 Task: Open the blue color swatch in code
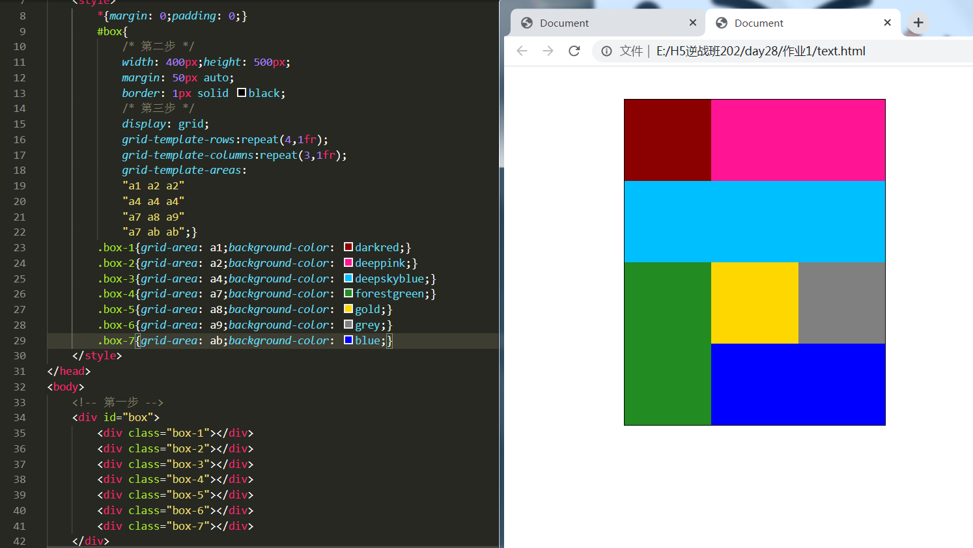click(x=348, y=340)
